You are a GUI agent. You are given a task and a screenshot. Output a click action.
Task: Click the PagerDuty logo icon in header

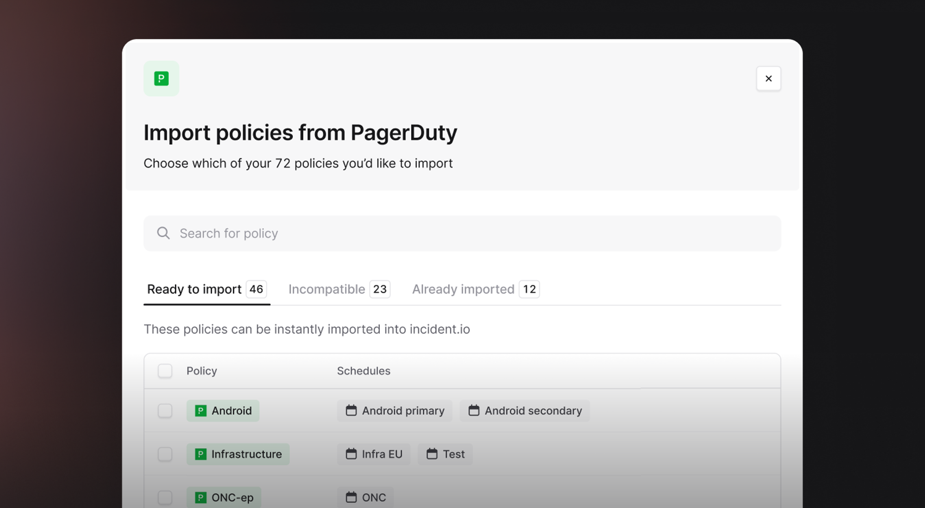161,79
